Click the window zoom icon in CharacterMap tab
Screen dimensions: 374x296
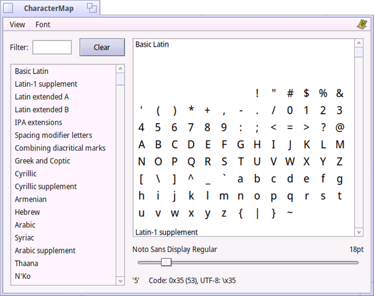[92, 8]
